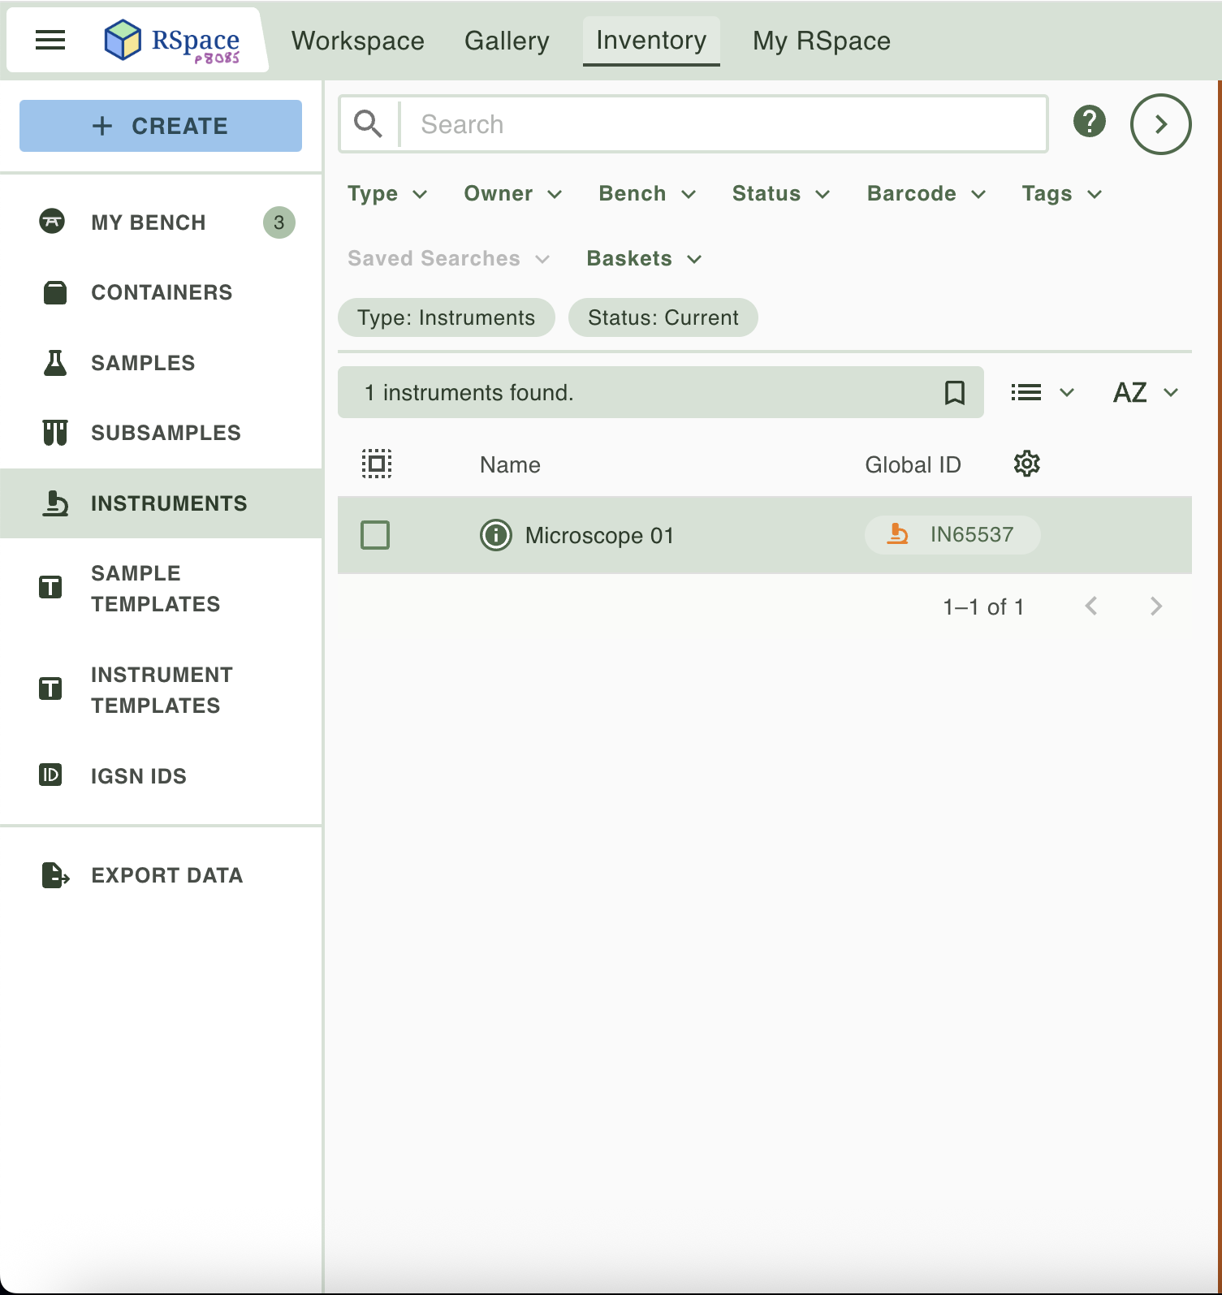Image resolution: width=1222 pixels, height=1295 pixels.
Task: Switch to the Gallery tab
Action: [507, 41]
